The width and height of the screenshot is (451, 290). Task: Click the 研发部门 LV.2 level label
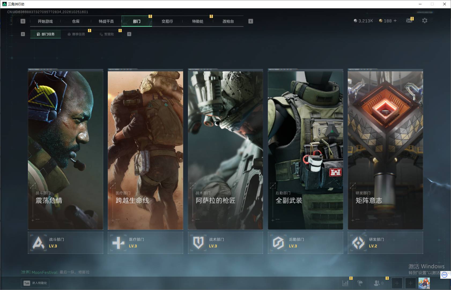373,246
